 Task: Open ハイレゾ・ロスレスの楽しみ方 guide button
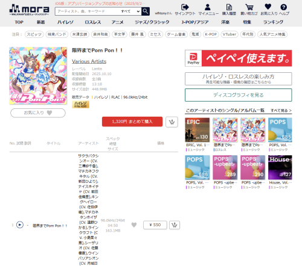[x=239, y=79]
